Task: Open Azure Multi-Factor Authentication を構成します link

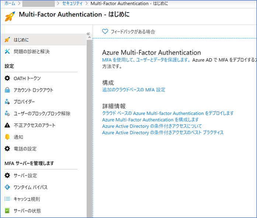Action: pyautogui.click(x=150, y=120)
